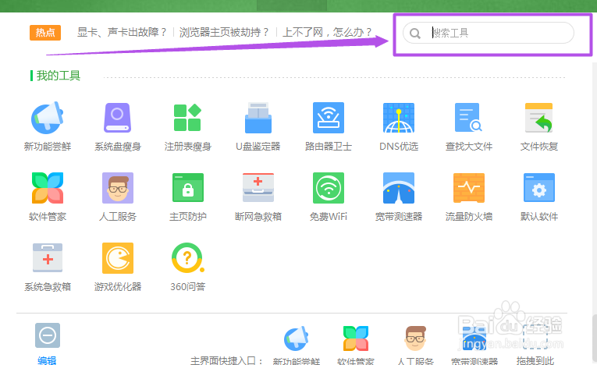Viewport: 597px width, 365px height.
Task: Click the 搜索工具 search field
Action: point(489,33)
